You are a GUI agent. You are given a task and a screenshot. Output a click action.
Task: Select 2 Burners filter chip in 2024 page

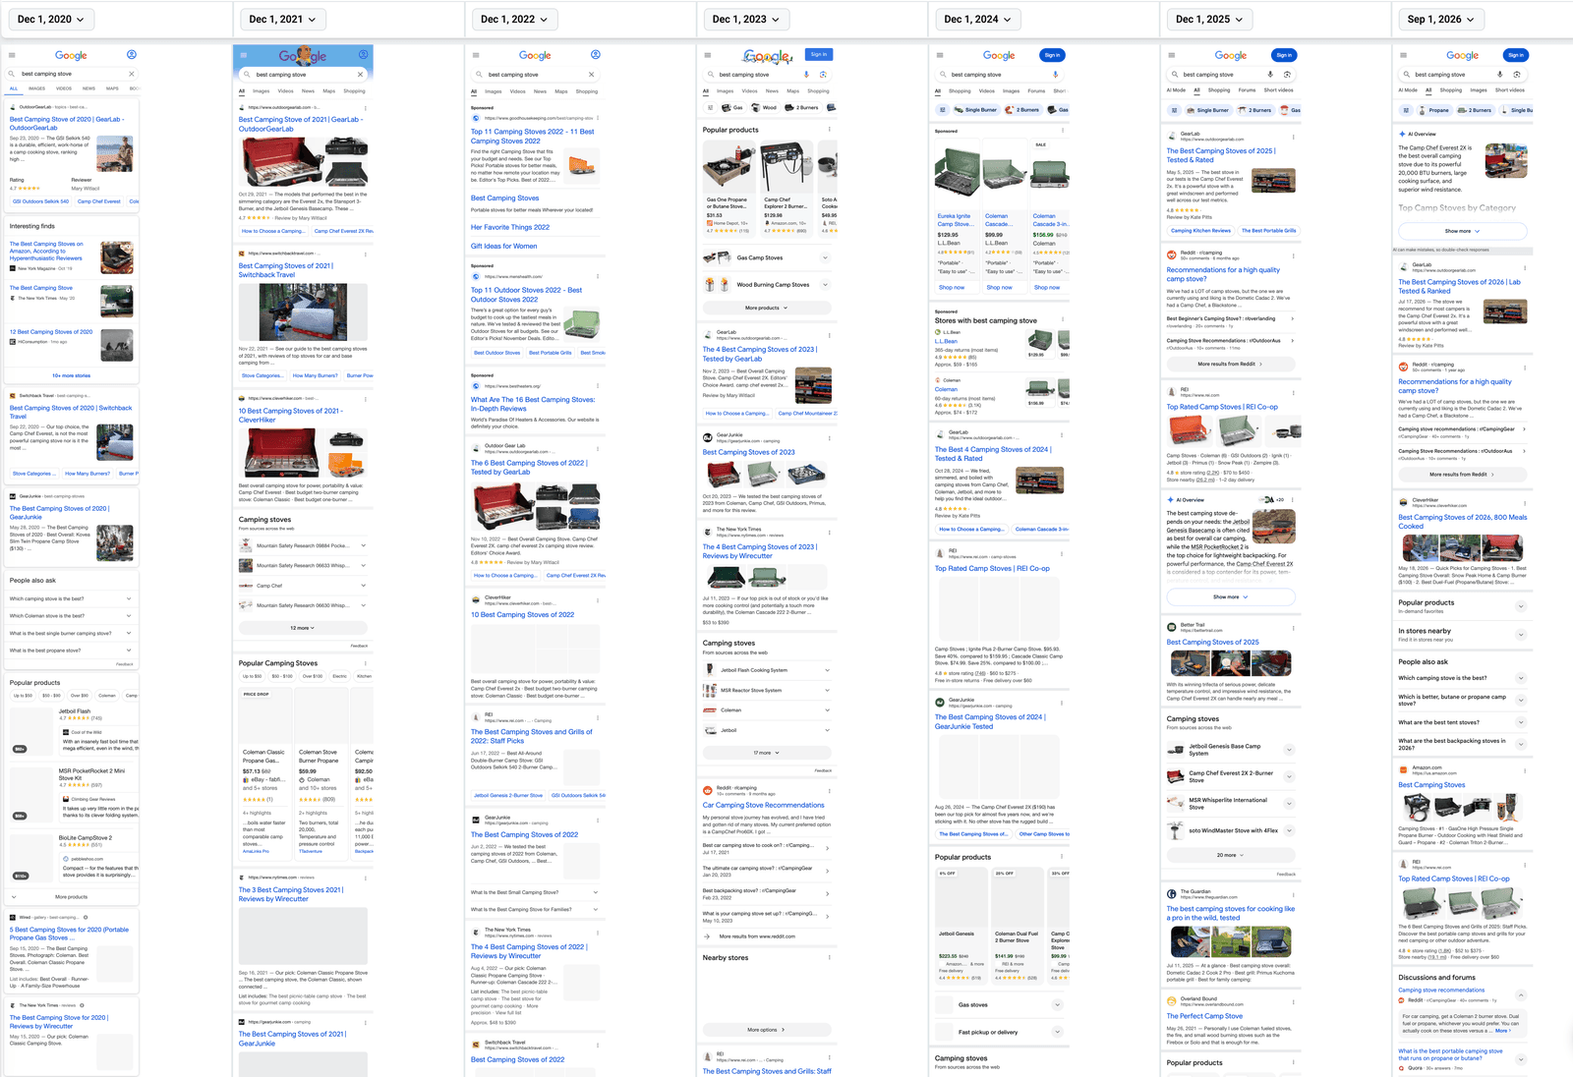coord(1022,110)
